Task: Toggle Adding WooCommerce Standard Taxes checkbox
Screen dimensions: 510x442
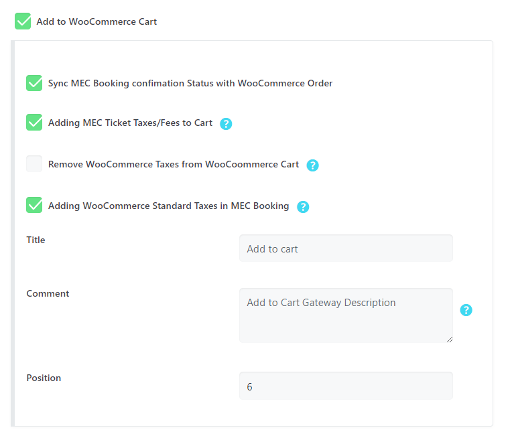Action: coord(34,205)
